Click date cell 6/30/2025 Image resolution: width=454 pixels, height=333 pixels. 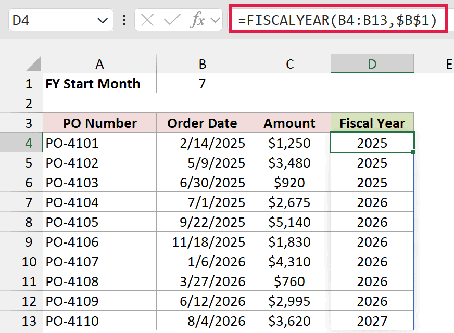(203, 182)
